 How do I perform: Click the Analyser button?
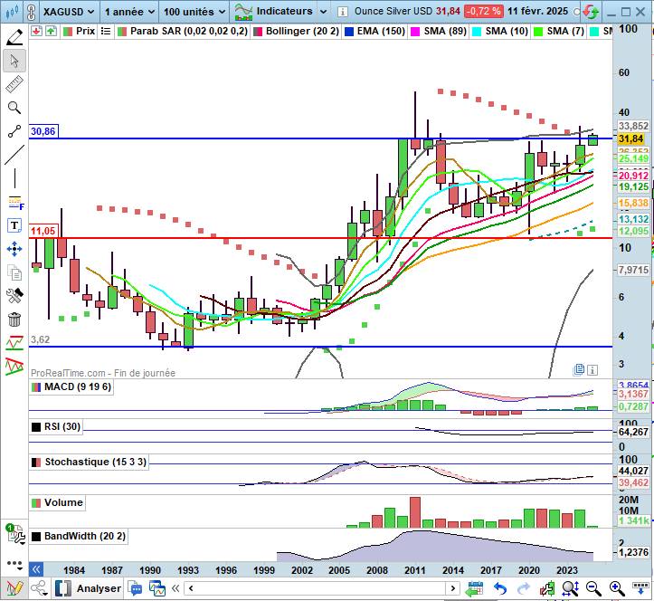tap(98, 588)
